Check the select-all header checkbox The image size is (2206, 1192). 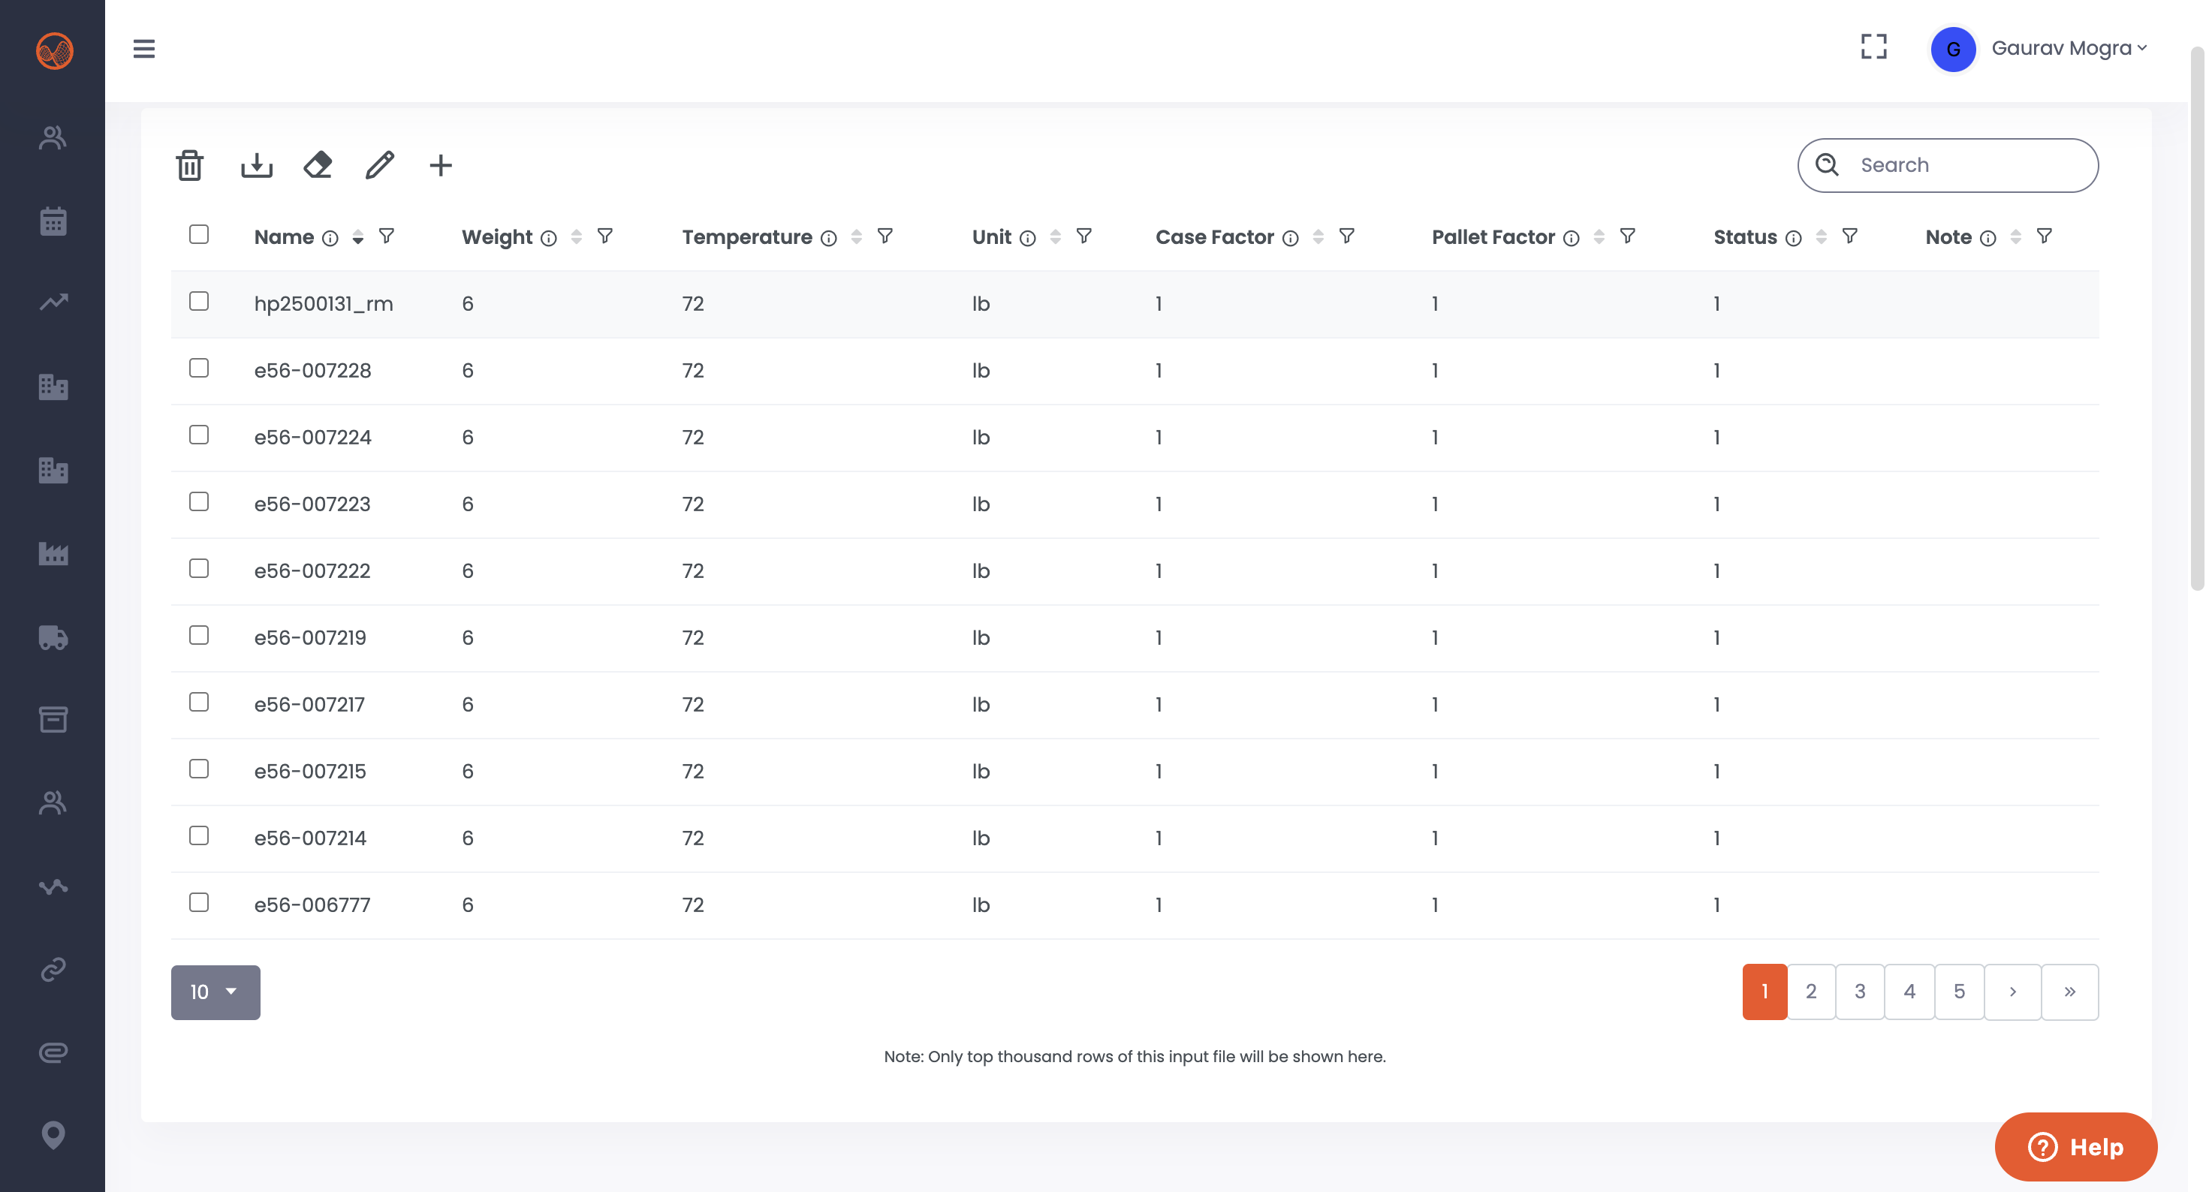199,235
